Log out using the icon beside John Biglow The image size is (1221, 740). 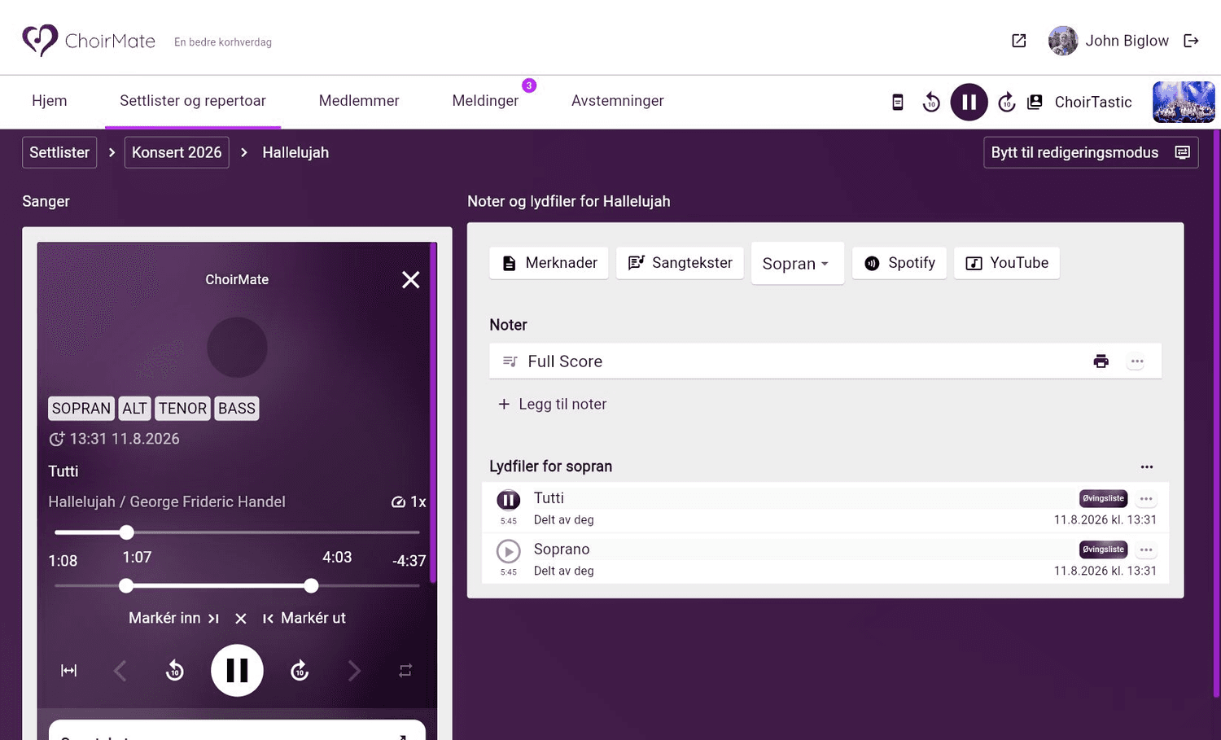(x=1191, y=41)
